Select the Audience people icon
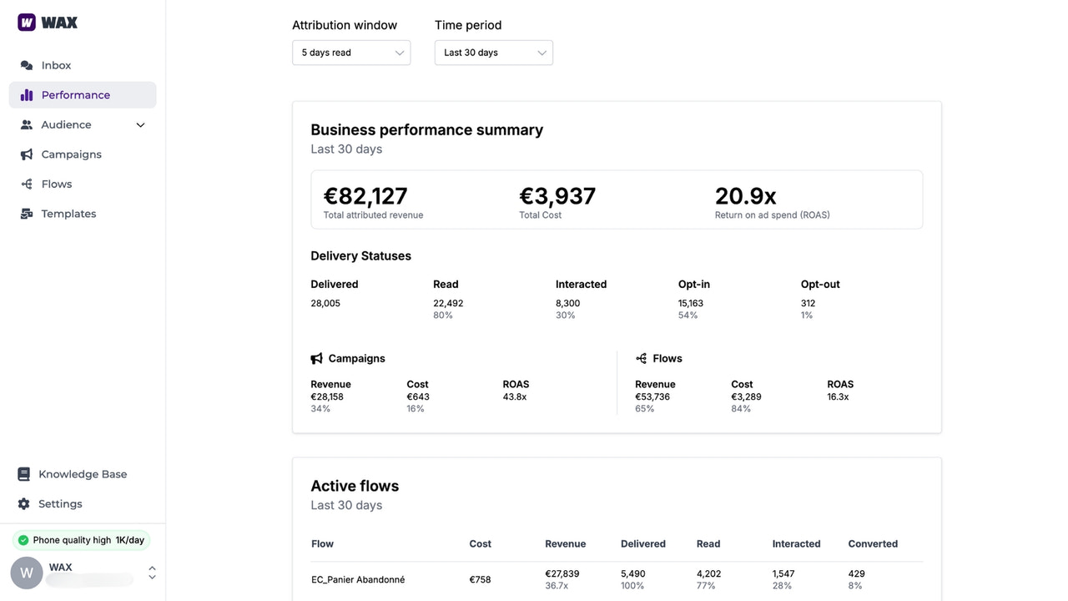Viewport: 1068px width, 601px height. (26, 124)
